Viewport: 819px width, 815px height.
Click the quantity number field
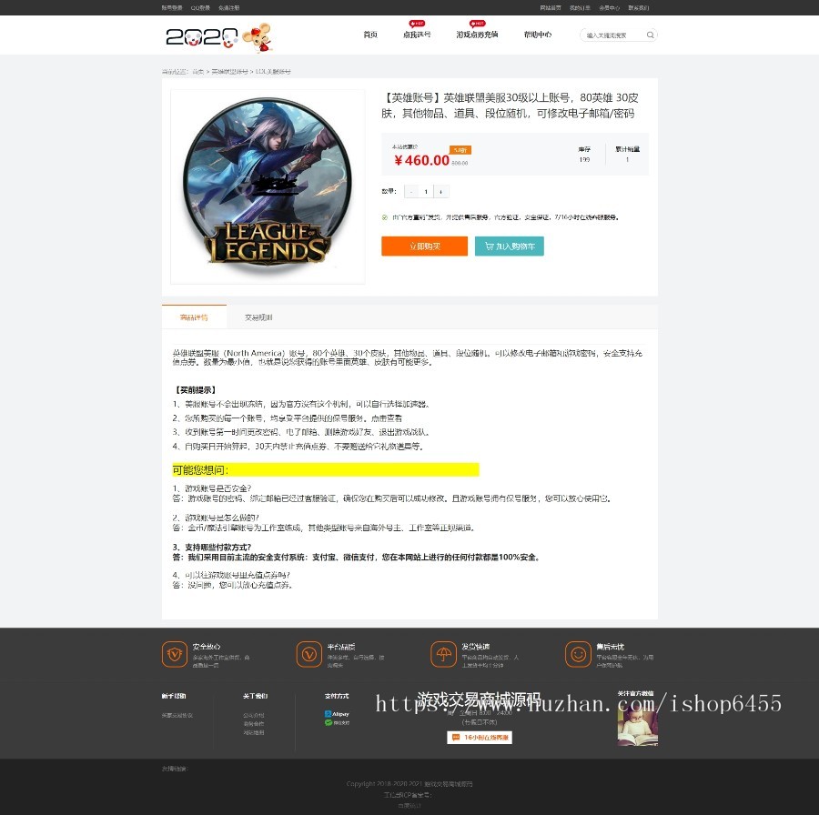[426, 192]
